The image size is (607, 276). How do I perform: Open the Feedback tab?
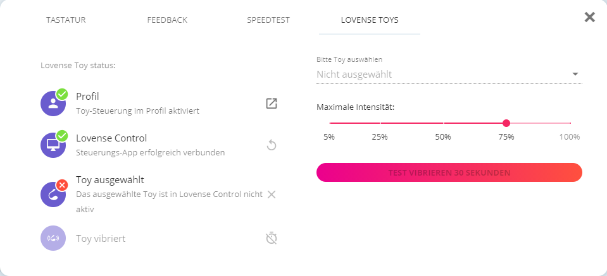[167, 20]
